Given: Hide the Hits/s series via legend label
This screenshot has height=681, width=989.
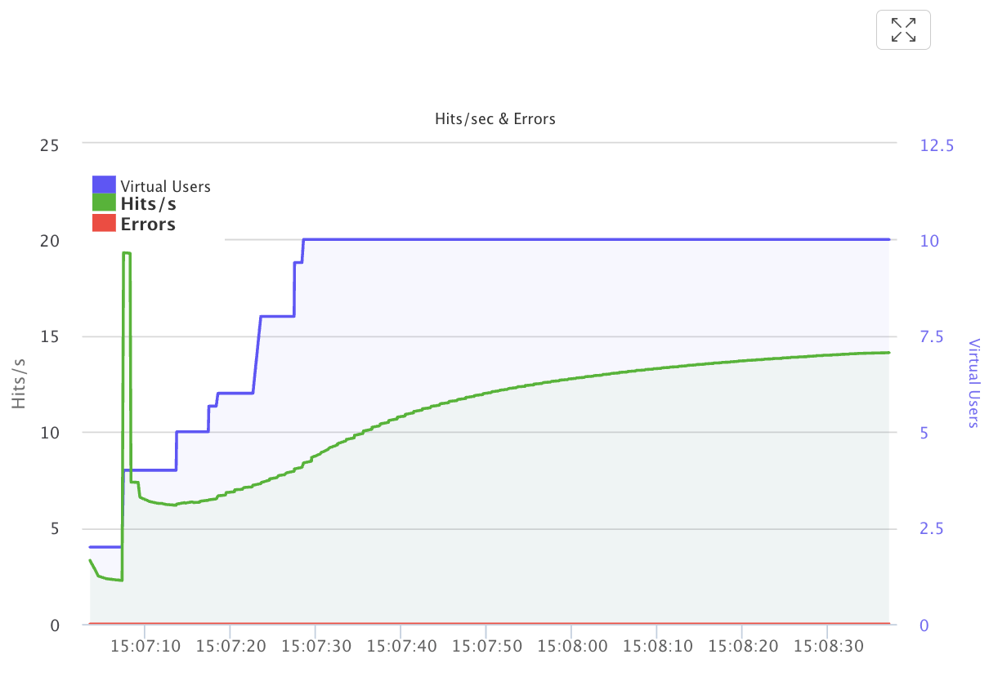Looking at the screenshot, I should (x=148, y=204).
